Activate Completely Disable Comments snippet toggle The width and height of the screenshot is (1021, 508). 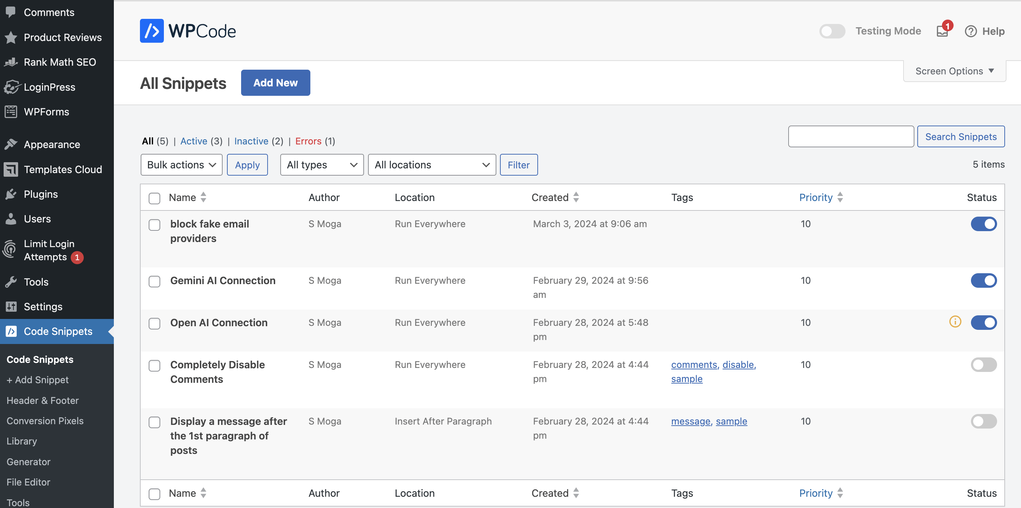point(983,364)
